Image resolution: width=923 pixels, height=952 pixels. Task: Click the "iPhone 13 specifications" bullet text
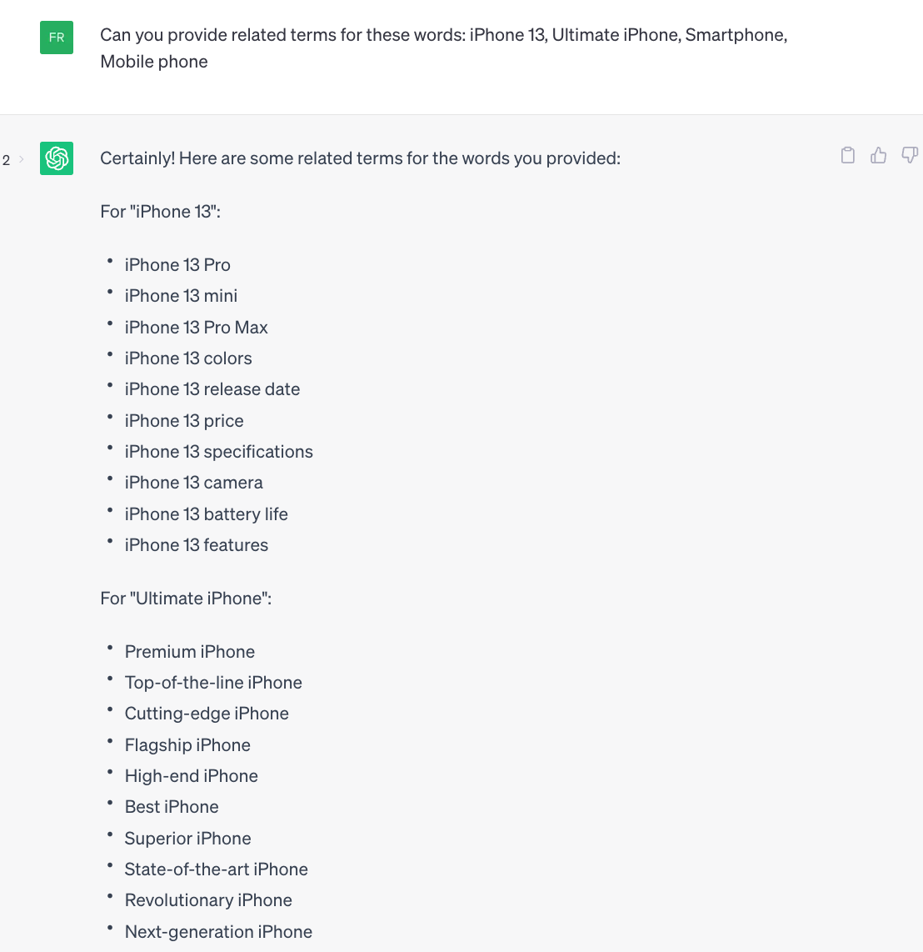218,452
